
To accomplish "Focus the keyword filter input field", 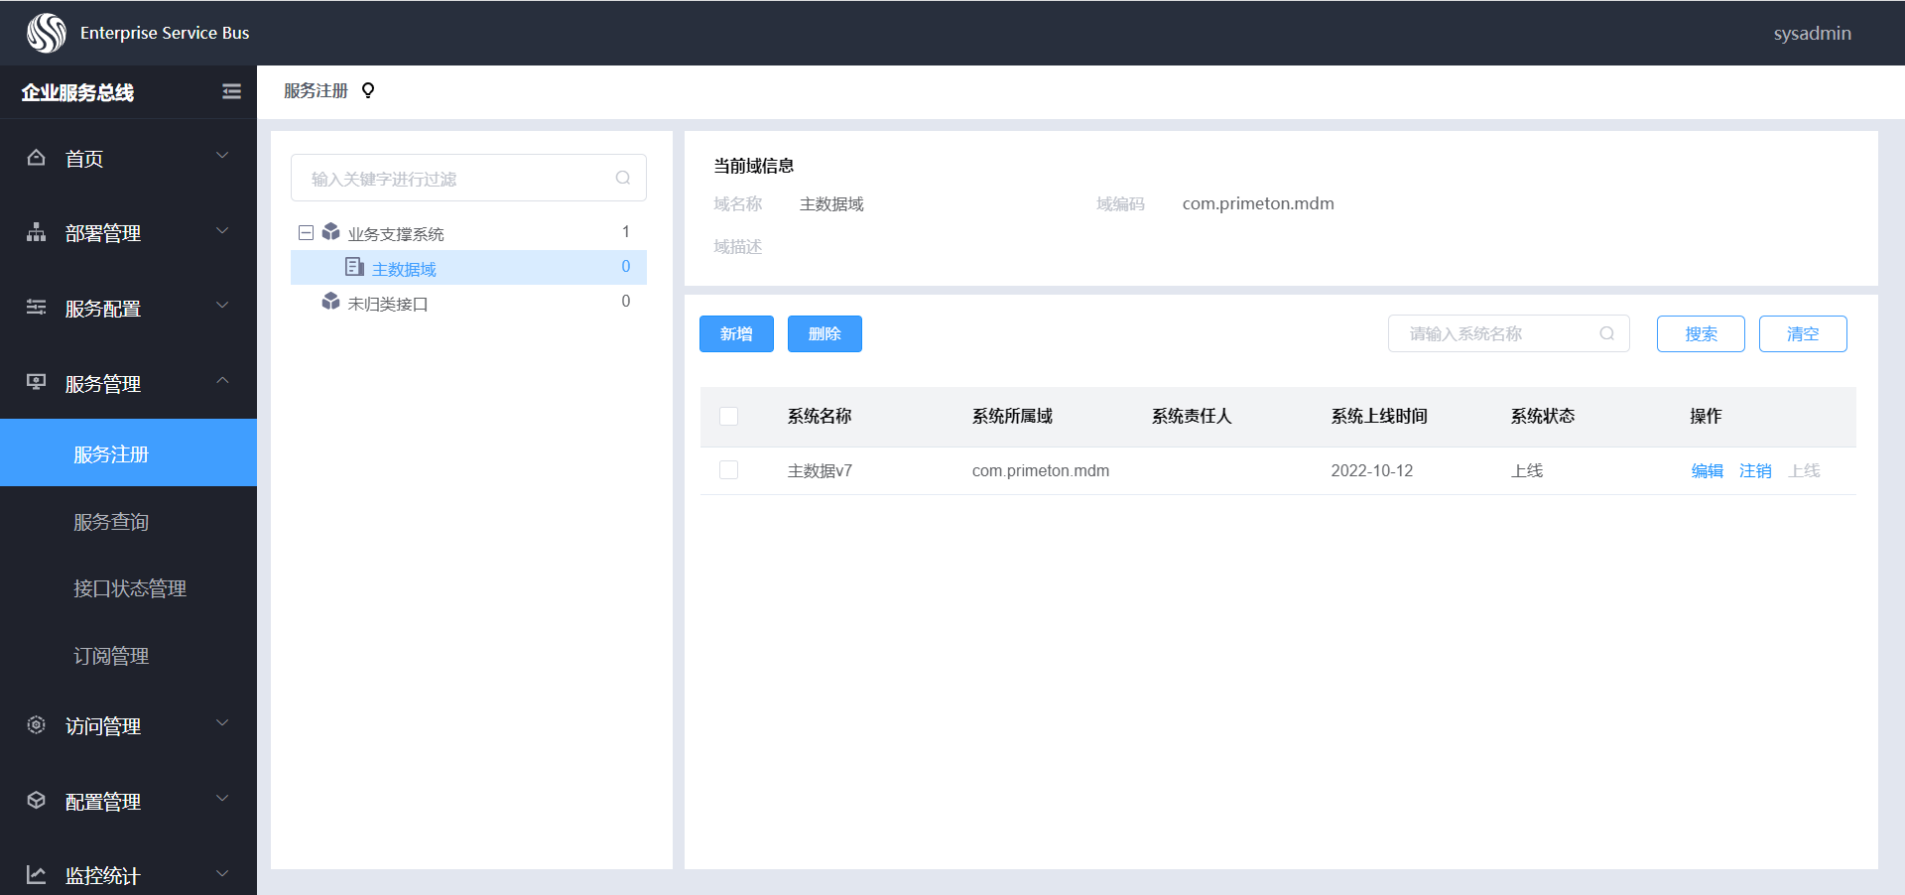I will pos(468,178).
